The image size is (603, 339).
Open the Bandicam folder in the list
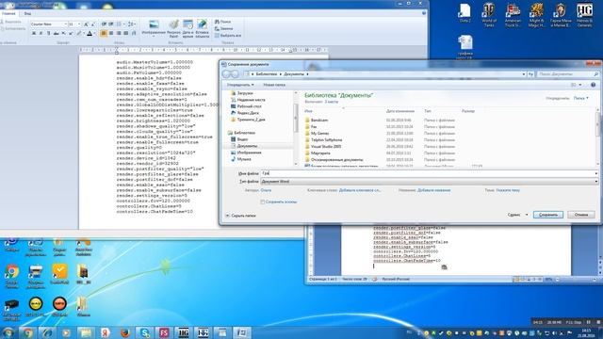click(x=319, y=121)
